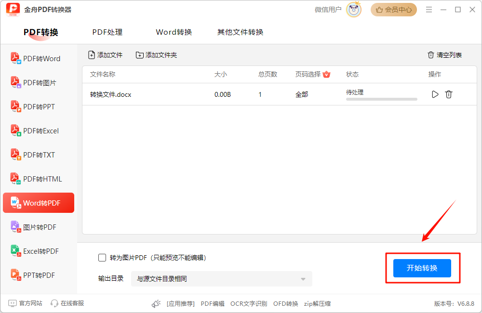Click the 待处理 progress bar
Image resolution: width=482 pixels, height=313 pixels.
tap(381, 99)
